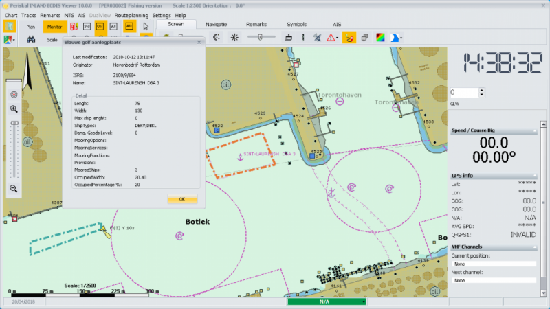Image resolution: width=550 pixels, height=309 pixels.
Task: Click the zoom out magnifier
Action: (x=14, y=188)
